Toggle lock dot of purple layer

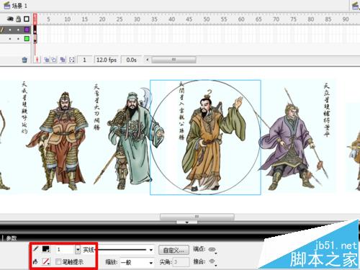click(x=18, y=30)
